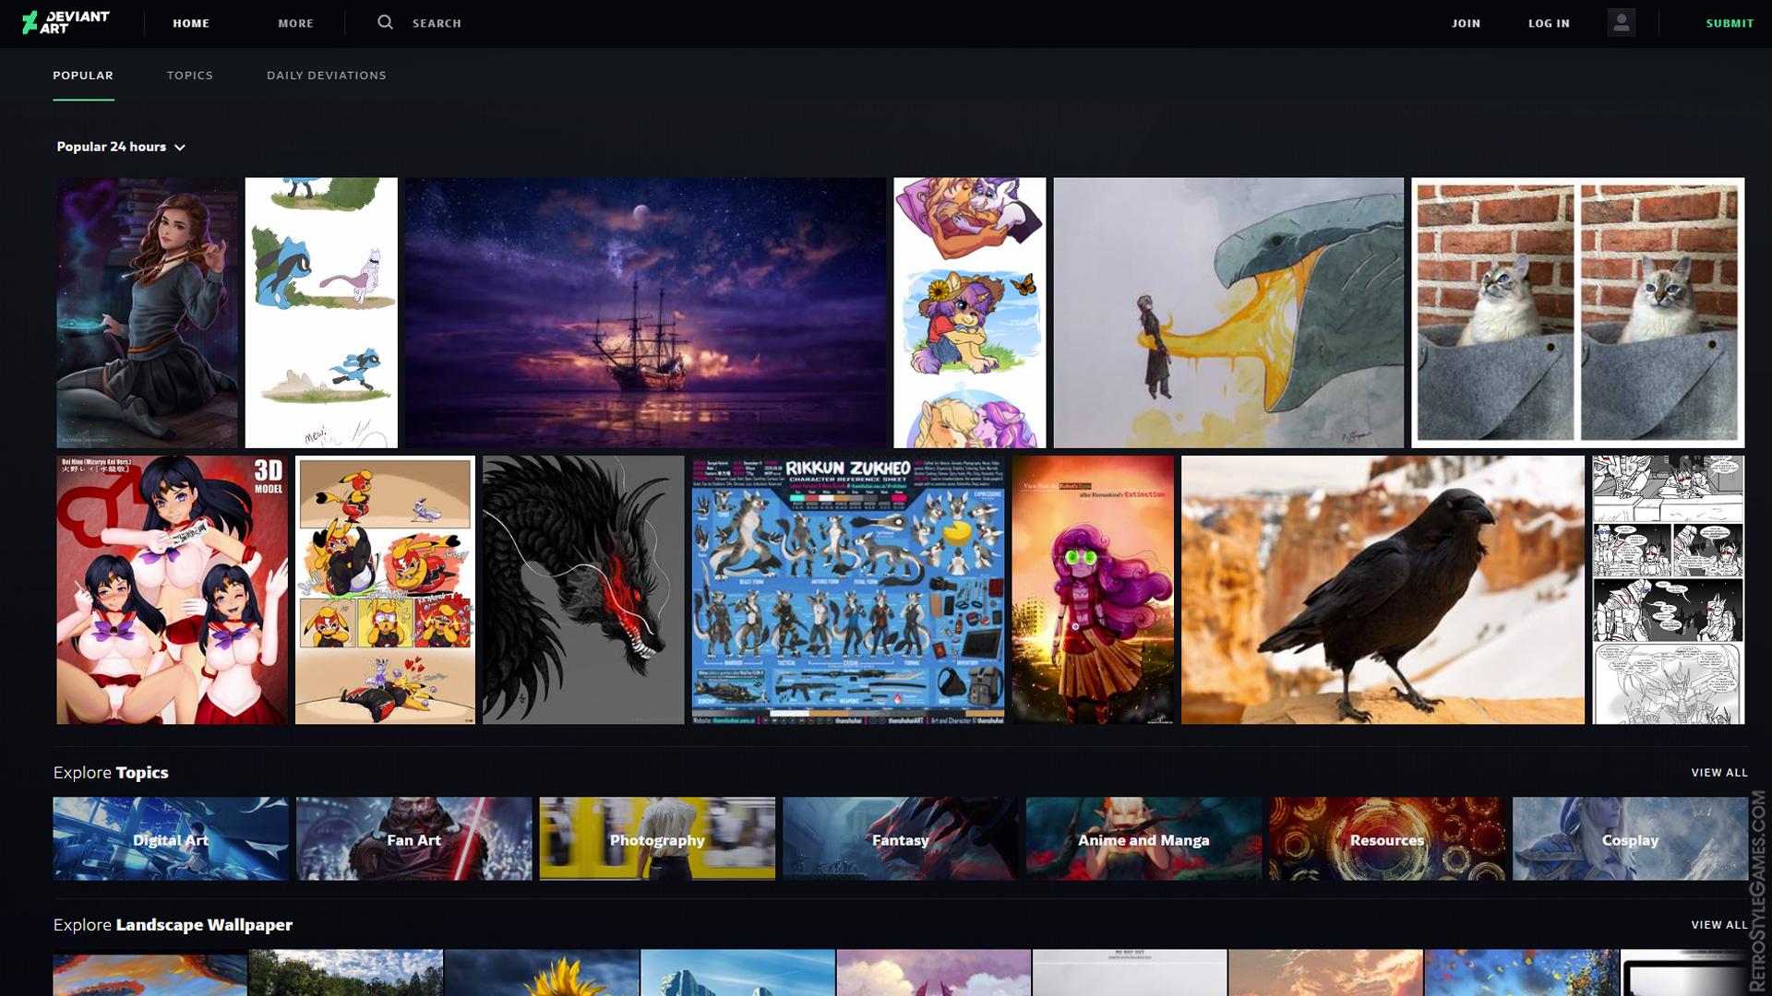Open the sea monster spewing yellow artwork
The height and width of the screenshot is (996, 1772).
tap(1228, 313)
